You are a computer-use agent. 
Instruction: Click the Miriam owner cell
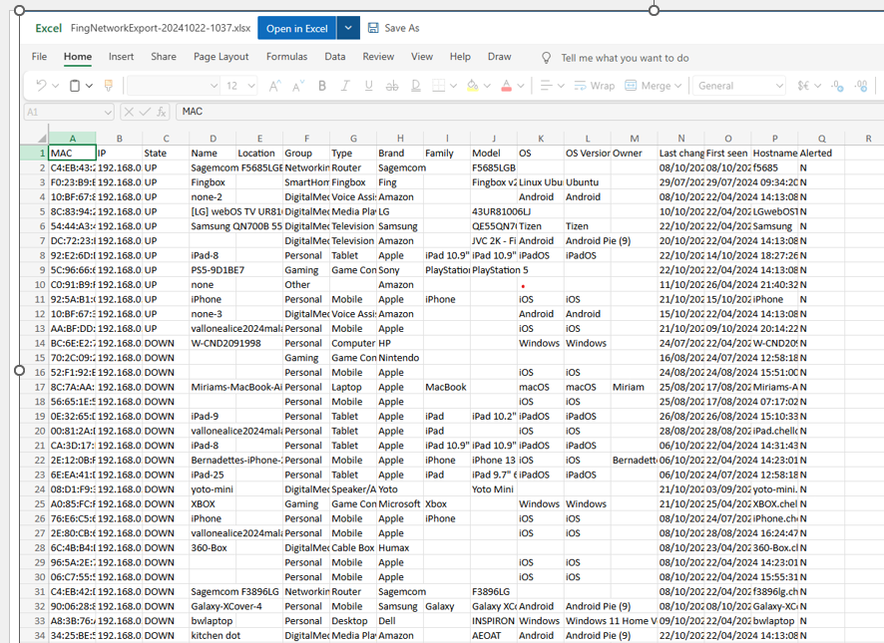[634, 387]
